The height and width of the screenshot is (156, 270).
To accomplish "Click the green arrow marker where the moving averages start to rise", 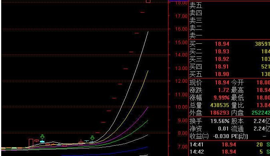I will (92, 138).
